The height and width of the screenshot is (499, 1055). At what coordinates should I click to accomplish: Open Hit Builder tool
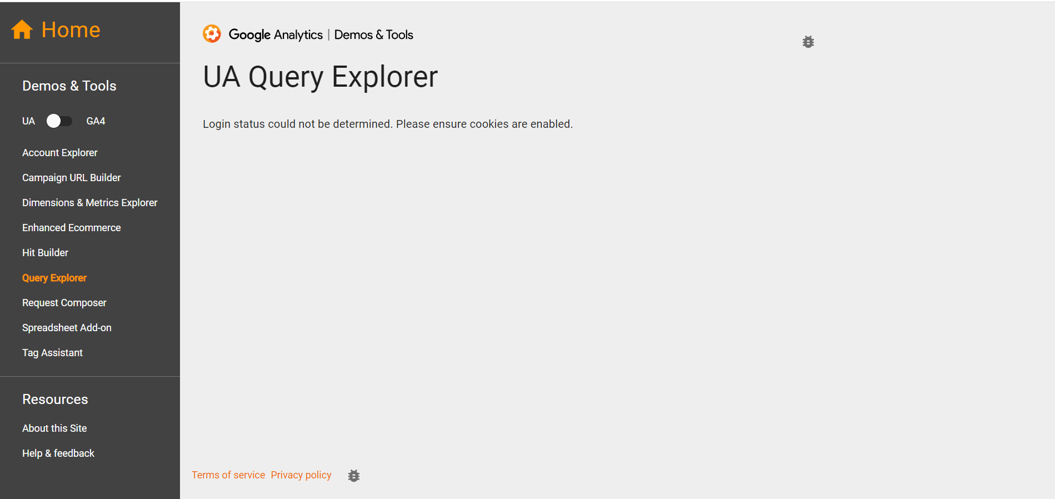tap(46, 253)
